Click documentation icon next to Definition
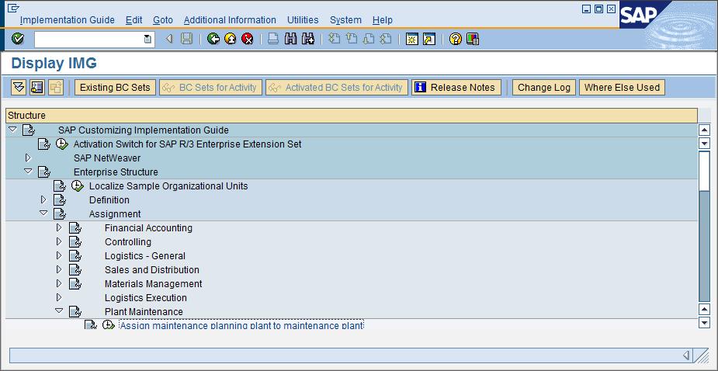718x371 pixels. click(60, 200)
